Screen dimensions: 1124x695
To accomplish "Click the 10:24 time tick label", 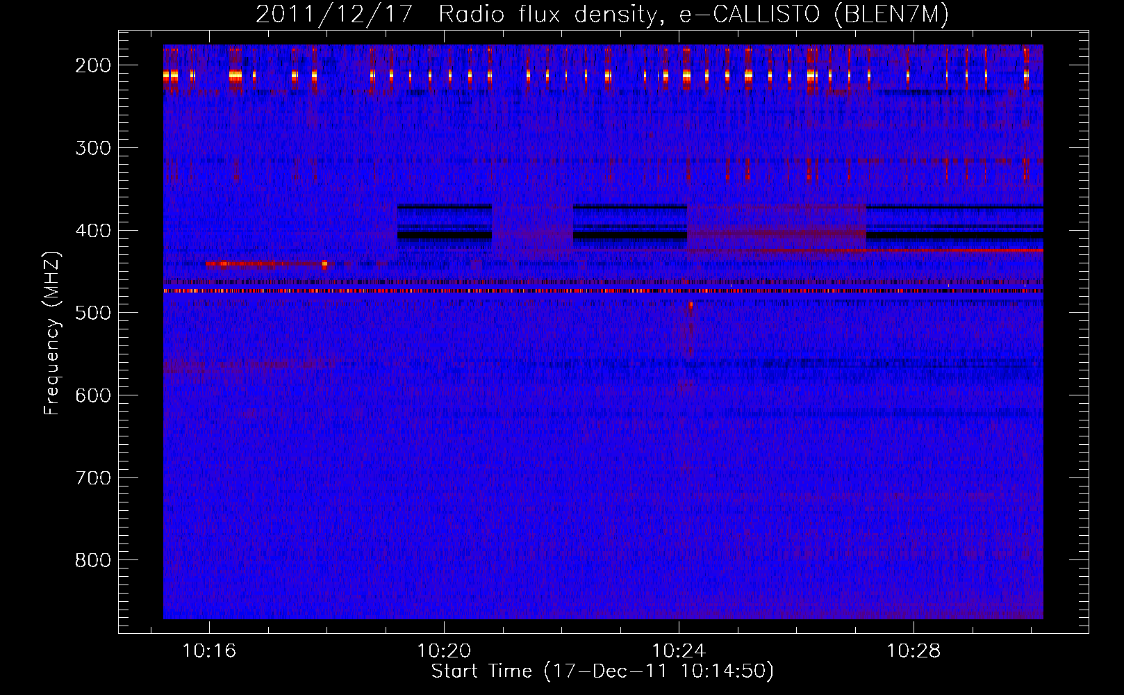I will click(x=679, y=651).
